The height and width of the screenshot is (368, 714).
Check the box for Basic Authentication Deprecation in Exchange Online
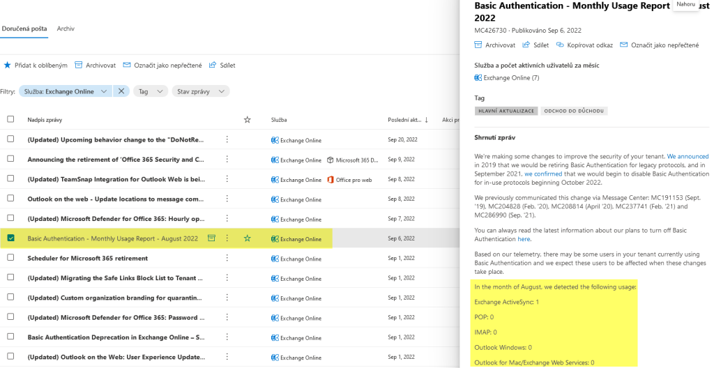(10, 337)
